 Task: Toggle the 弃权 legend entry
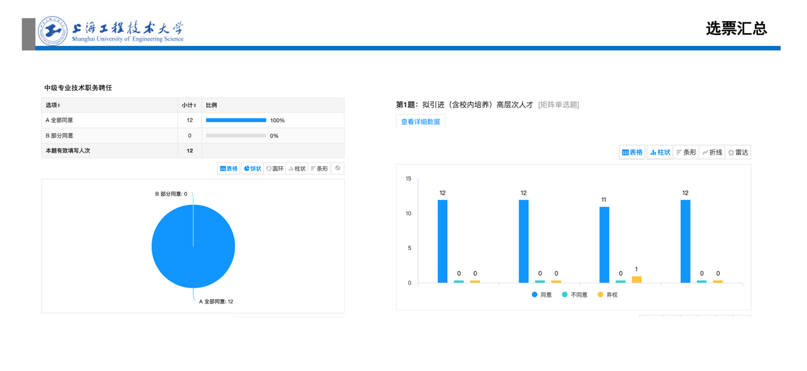click(x=607, y=295)
